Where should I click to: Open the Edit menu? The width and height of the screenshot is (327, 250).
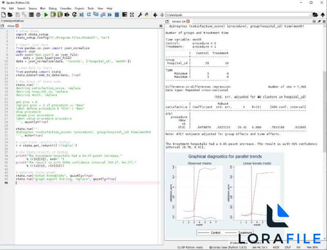[11, 9]
